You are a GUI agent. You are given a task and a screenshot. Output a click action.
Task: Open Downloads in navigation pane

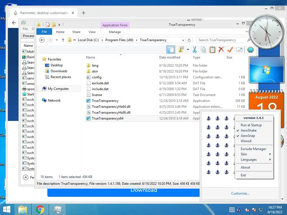[59, 71]
